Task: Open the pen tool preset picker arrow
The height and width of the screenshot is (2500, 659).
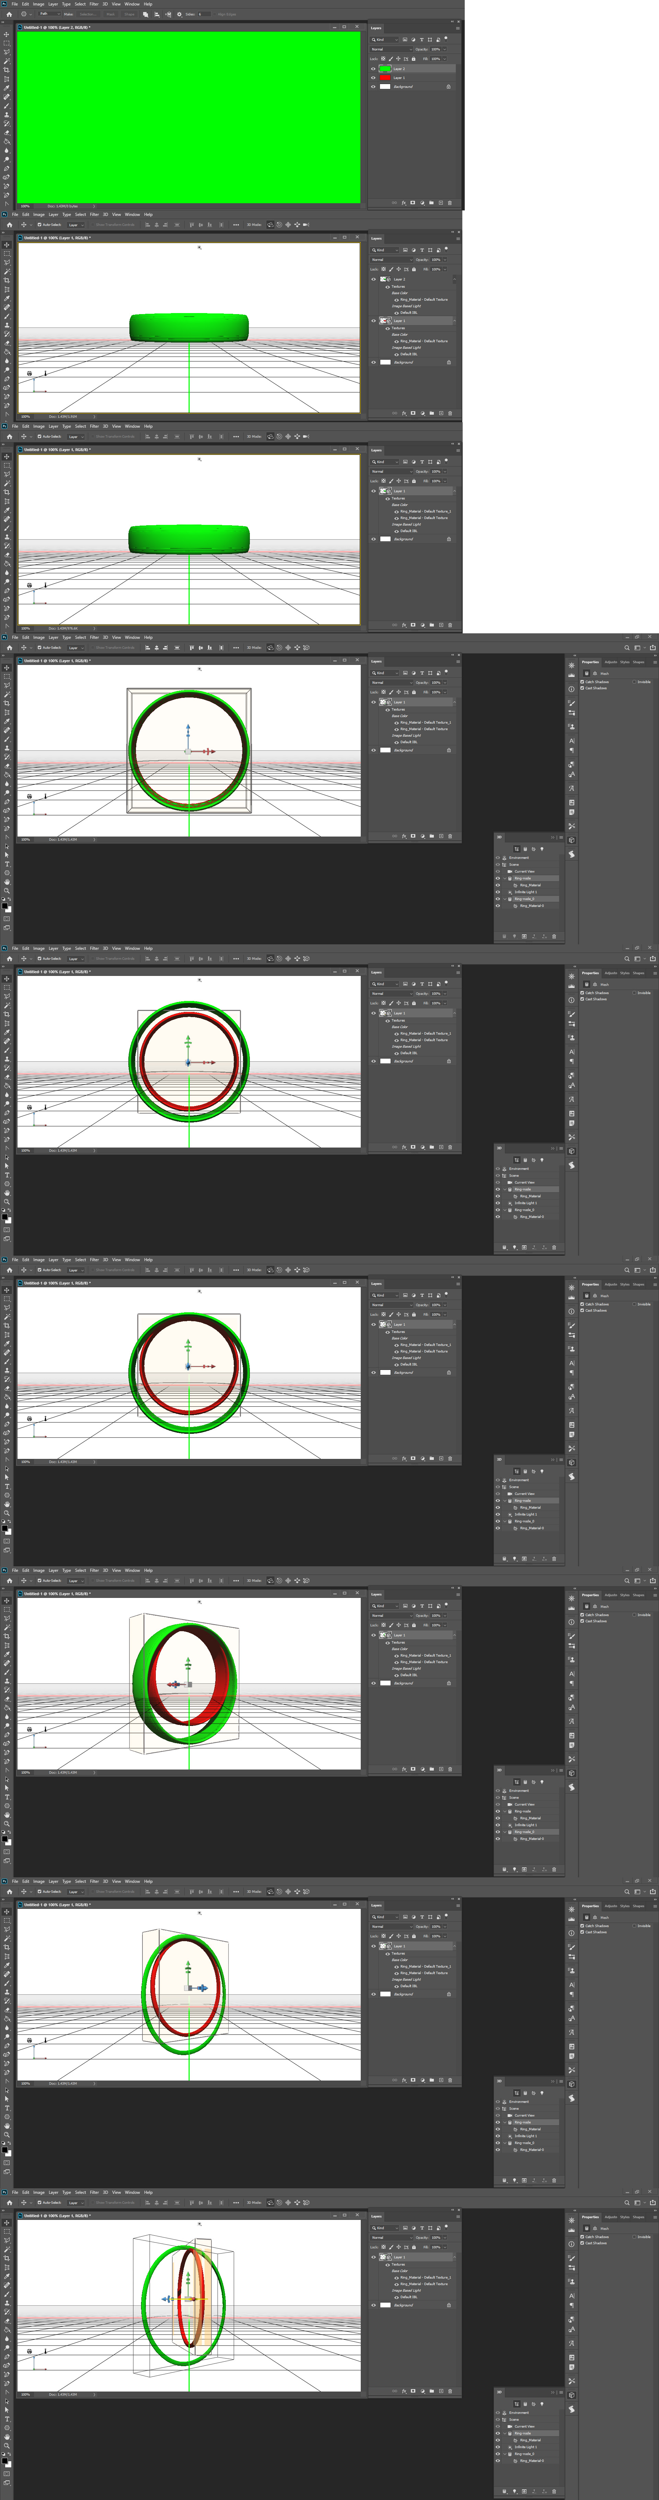Action: point(31,14)
